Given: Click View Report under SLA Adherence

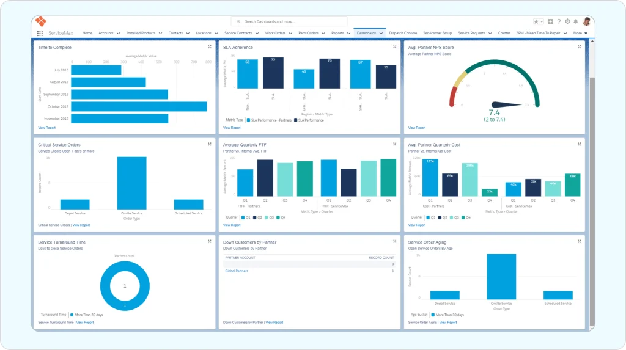Looking at the screenshot, I should click(232, 128).
